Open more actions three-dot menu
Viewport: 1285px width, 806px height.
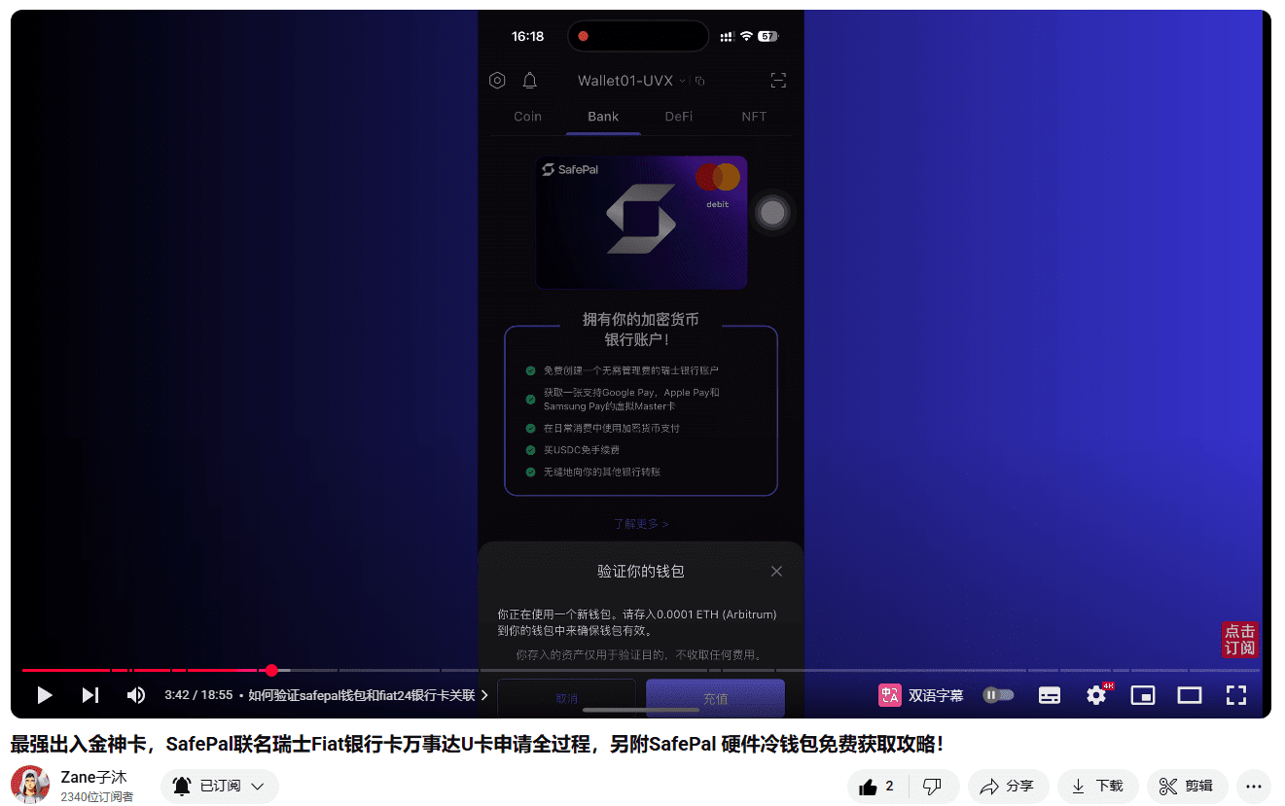click(x=1254, y=787)
